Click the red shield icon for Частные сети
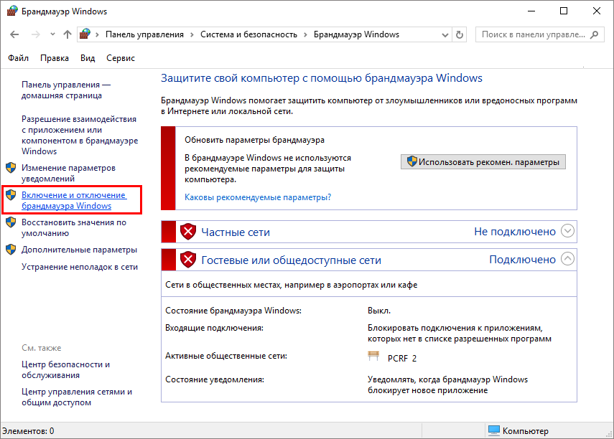The width and height of the screenshot is (614, 439). pyautogui.click(x=187, y=232)
